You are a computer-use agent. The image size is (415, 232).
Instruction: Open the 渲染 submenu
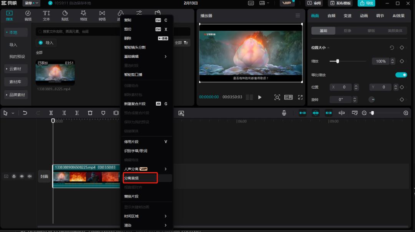pos(146,225)
